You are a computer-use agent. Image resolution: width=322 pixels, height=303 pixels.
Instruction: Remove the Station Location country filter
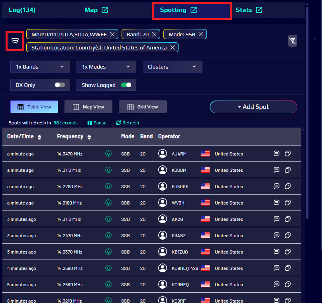[173, 47]
